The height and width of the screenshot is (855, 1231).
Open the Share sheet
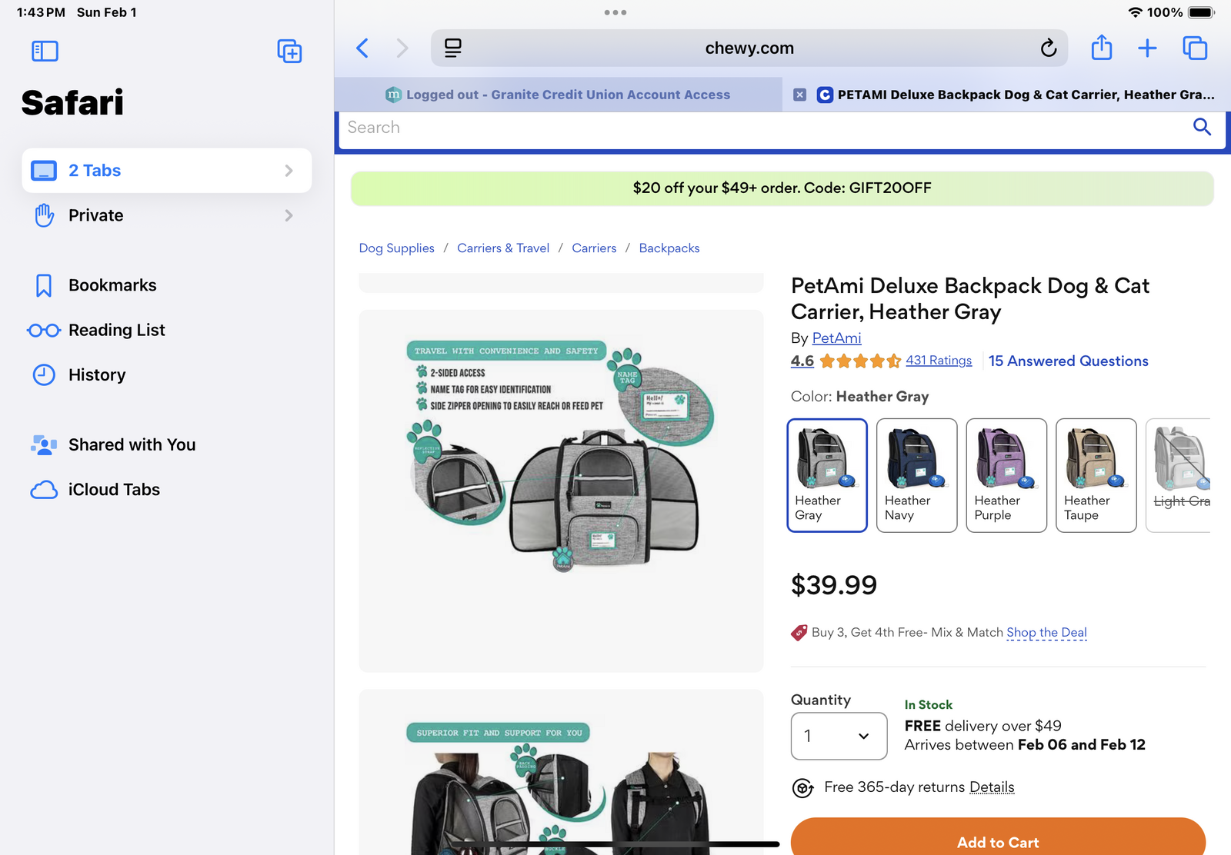coord(1102,48)
